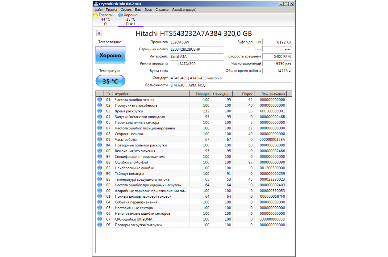Screen dimensions: 388x257
Task: Click status orb in row BC Таймаут команды
Action: click(100, 173)
